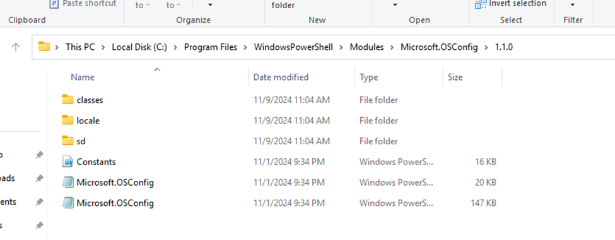Open the Filter dropdown arrow
This screenshot has width=615, height=240.
pyautogui.click(x=573, y=5)
